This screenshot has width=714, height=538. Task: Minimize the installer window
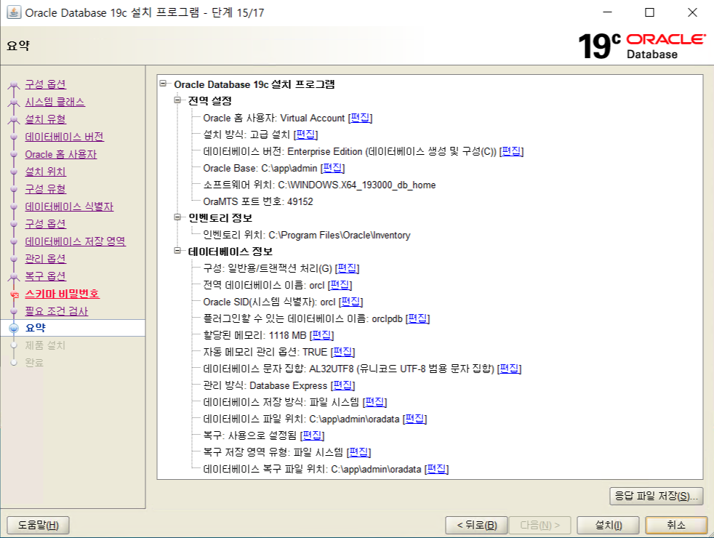607,12
